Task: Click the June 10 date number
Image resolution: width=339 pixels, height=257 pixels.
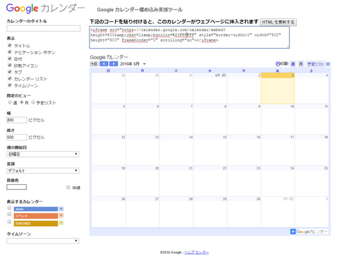Action: [292, 106]
